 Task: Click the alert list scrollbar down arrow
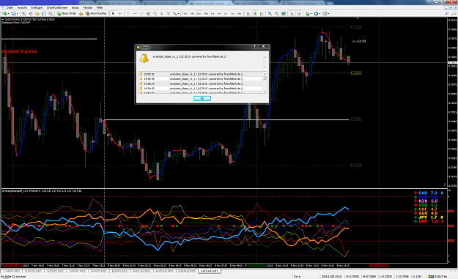(x=265, y=91)
